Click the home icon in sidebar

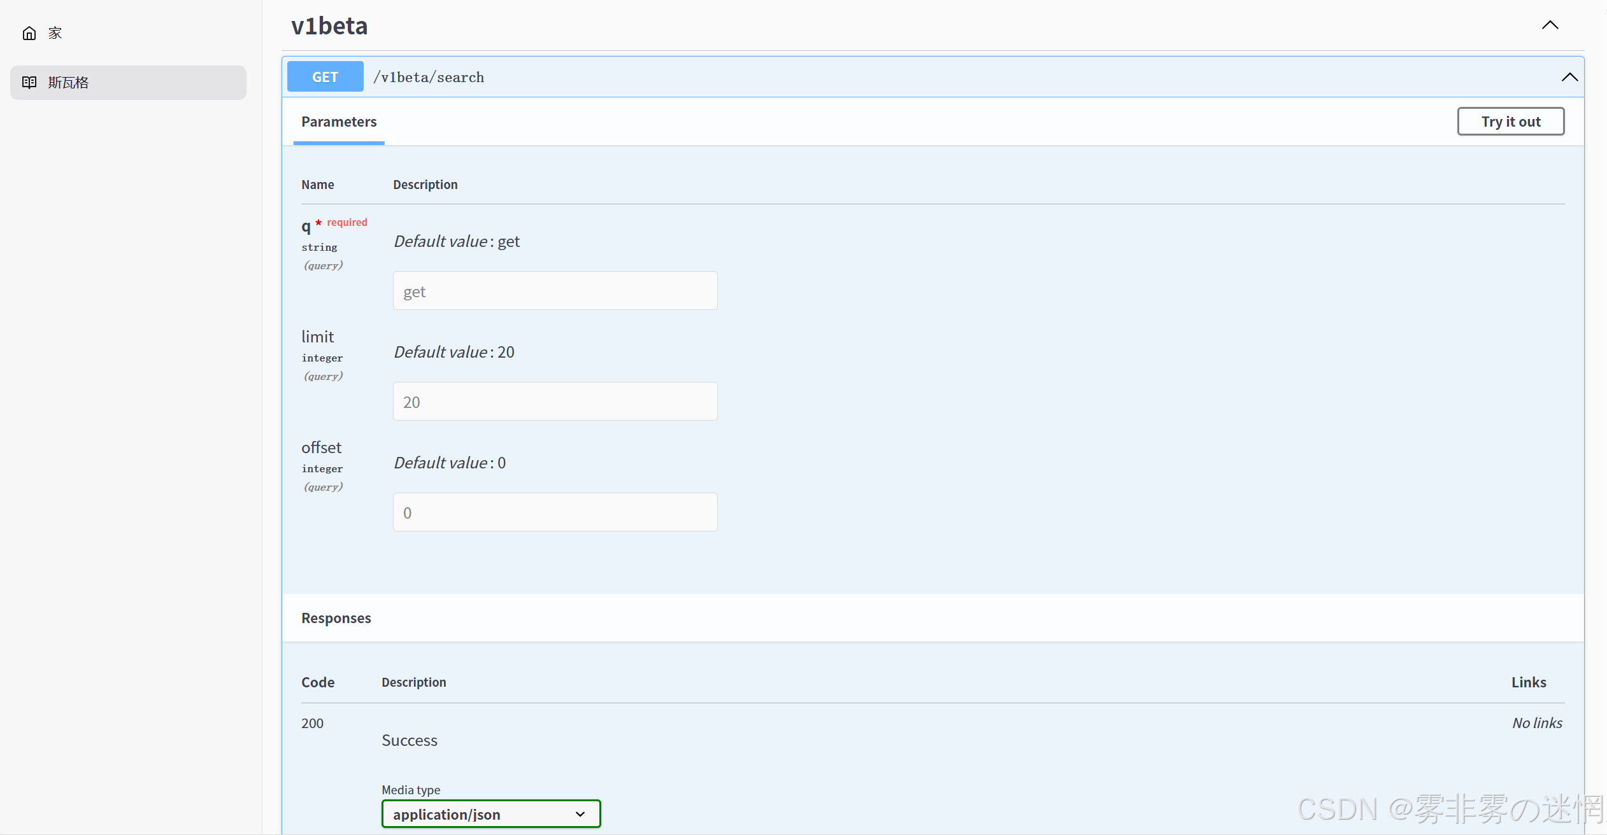(29, 33)
